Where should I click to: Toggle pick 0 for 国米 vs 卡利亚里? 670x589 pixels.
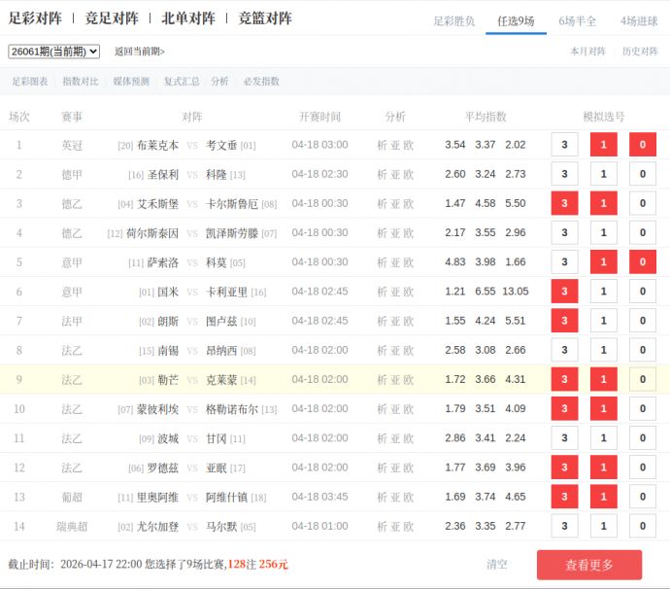(x=642, y=292)
